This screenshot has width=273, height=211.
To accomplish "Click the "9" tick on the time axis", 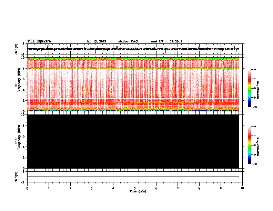I will [x=221, y=188].
